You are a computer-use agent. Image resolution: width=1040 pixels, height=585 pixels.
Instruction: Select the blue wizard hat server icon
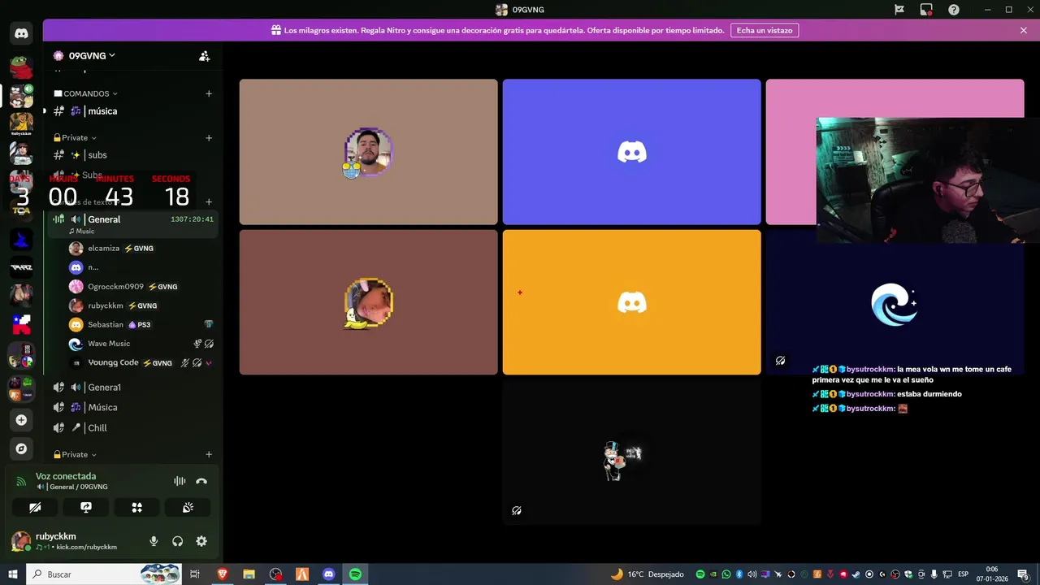click(x=21, y=239)
